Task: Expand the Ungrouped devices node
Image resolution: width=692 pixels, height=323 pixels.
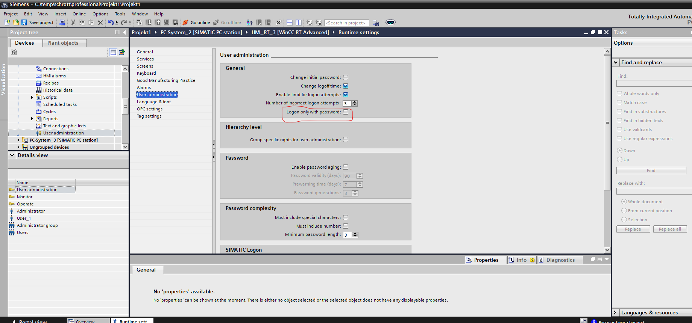Action: pos(18,147)
